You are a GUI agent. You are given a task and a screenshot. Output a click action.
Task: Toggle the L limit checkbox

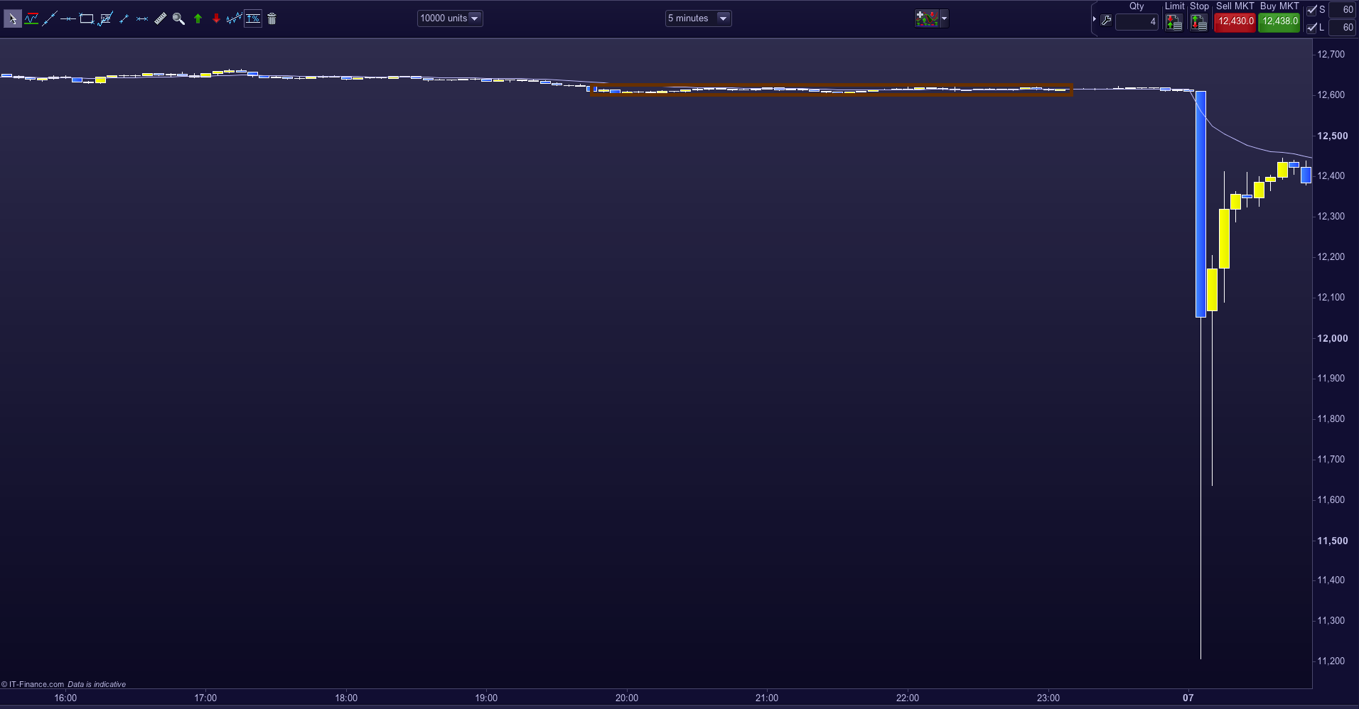click(x=1312, y=28)
